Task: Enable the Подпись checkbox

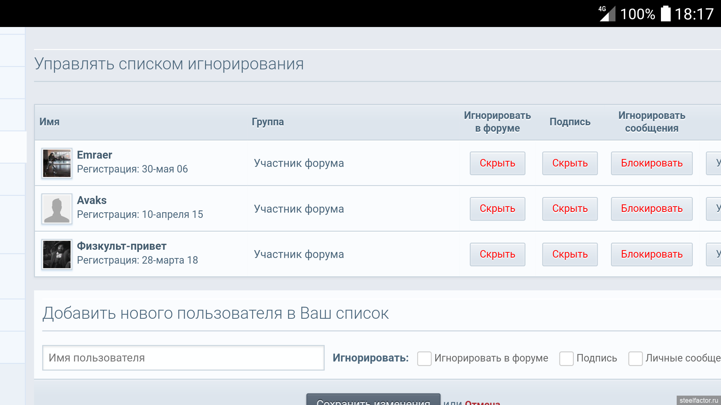Action: pyautogui.click(x=566, y=358)
